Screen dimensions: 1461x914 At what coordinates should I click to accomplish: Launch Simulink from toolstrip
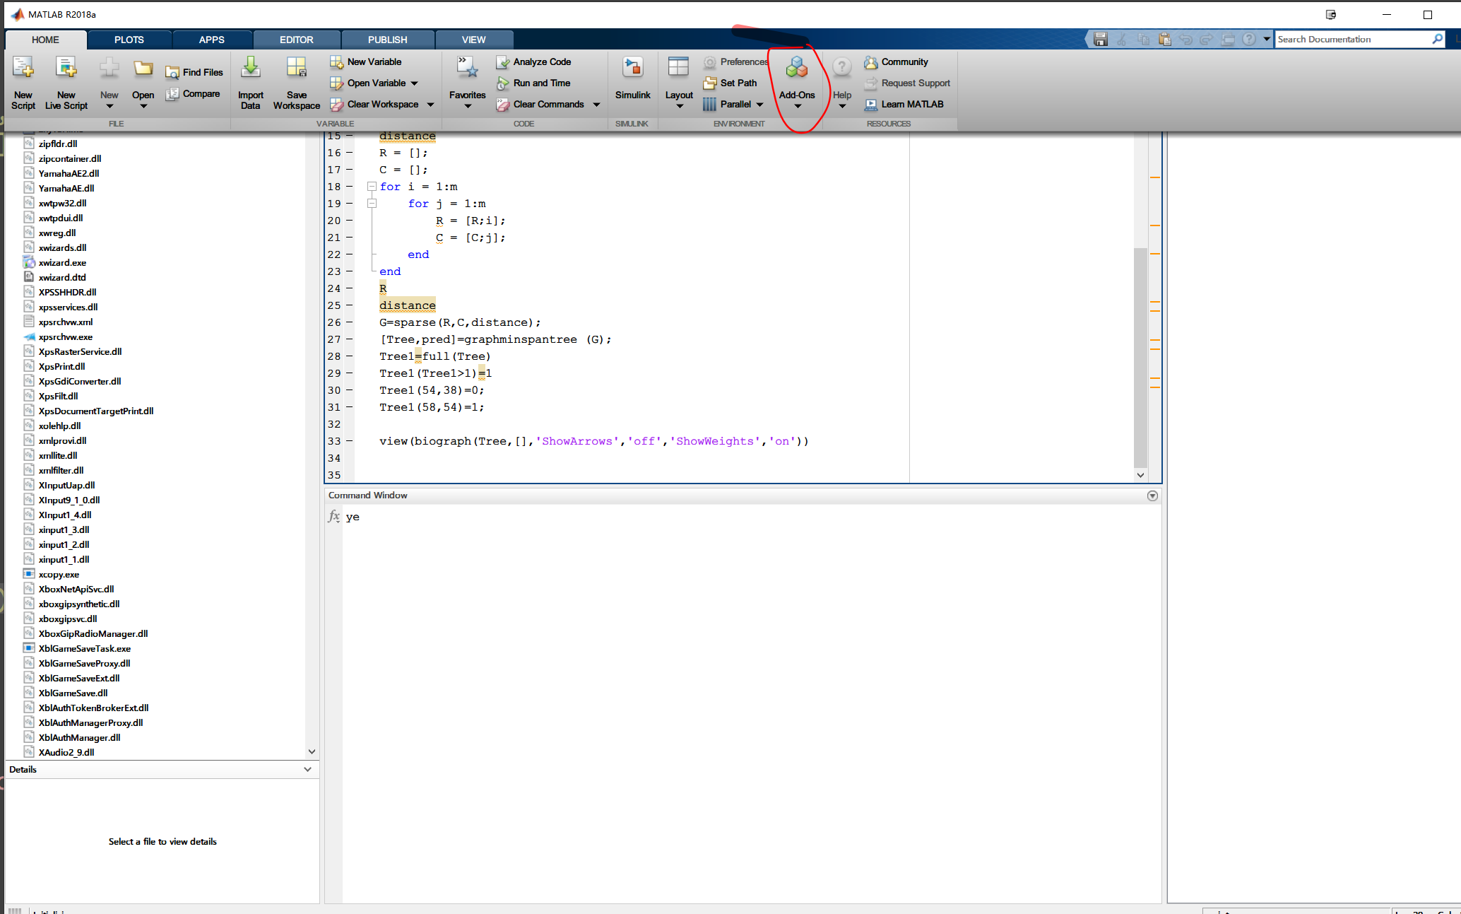(632, 69)
